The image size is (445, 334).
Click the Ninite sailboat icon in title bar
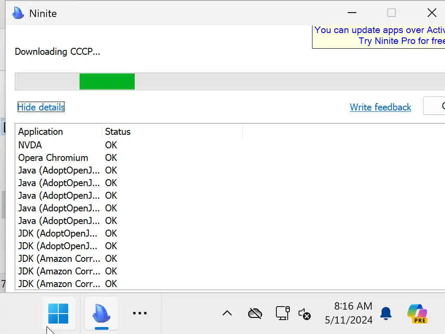click(x=18, y=13)
